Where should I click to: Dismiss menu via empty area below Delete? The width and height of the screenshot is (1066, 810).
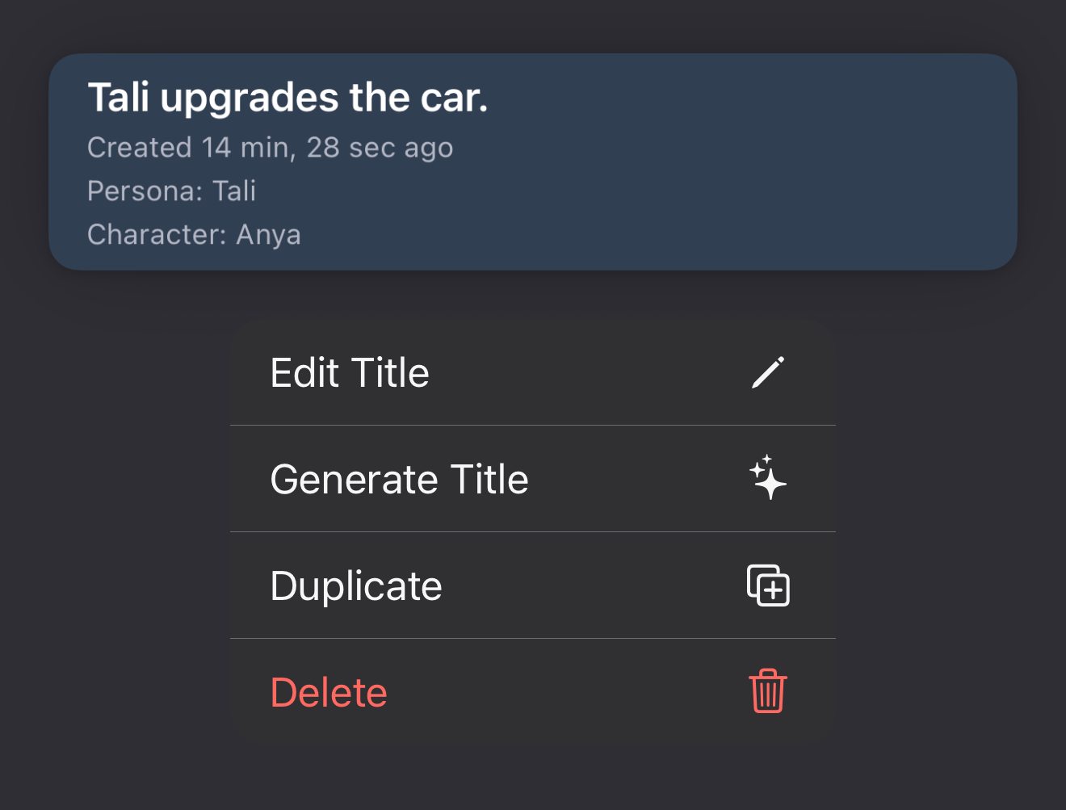(533, 779)
